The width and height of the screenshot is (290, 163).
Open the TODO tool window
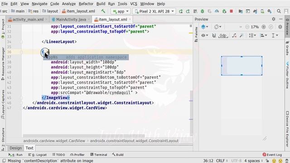58,155
